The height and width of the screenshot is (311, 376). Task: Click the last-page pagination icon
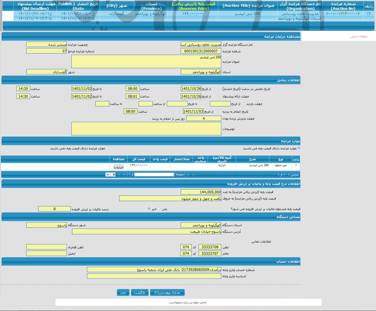119,175
